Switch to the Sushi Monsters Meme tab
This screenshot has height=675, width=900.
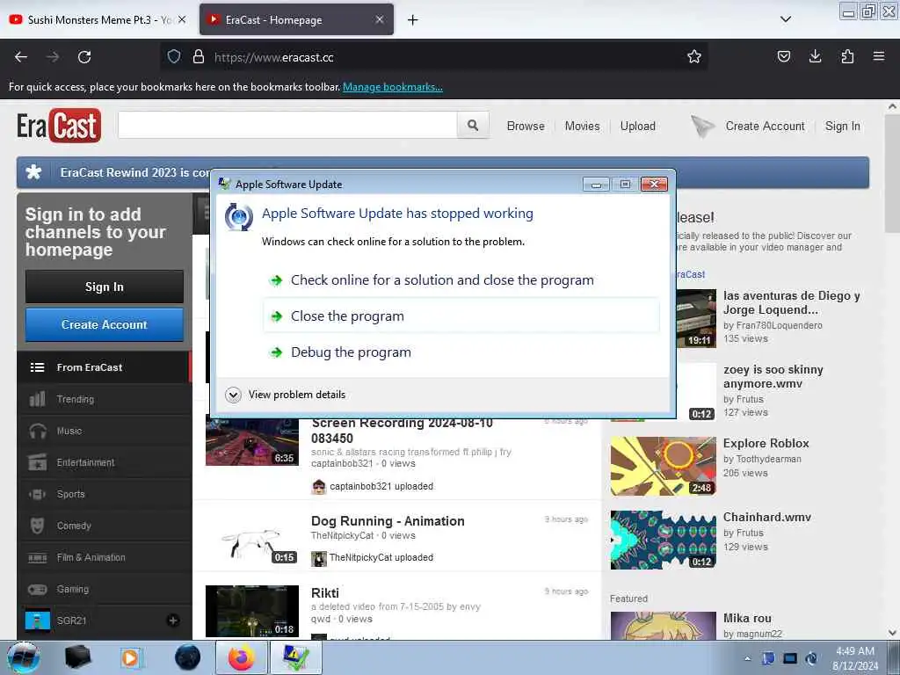coord(98,19)
